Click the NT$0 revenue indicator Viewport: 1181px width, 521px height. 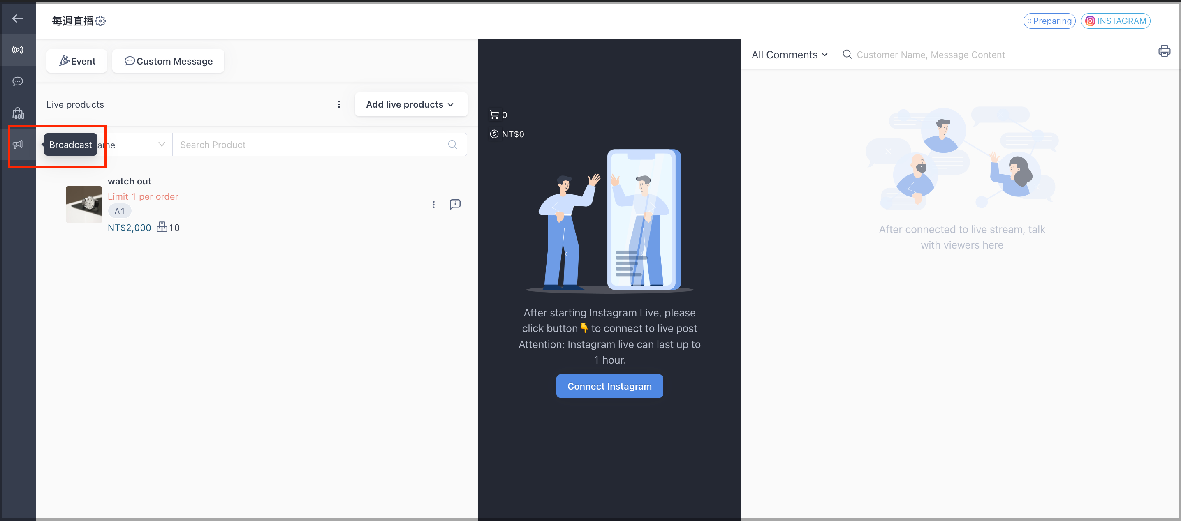pos(507,134)
